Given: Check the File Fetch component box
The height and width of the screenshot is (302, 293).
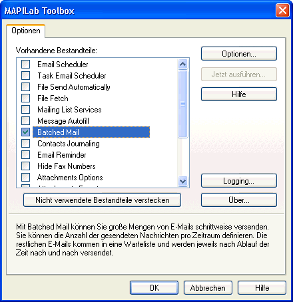Looking at the screenshot, I should click(25, 98).
